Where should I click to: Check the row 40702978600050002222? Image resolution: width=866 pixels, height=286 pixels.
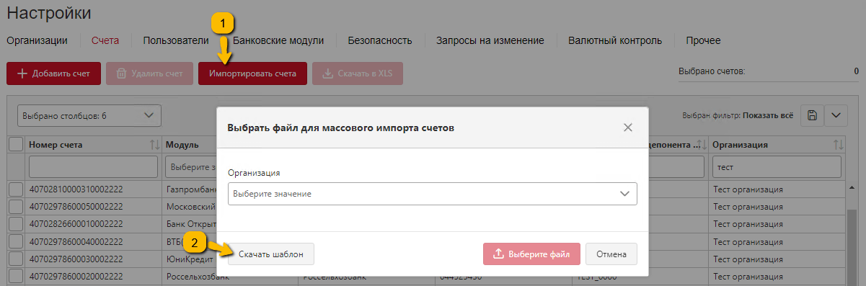click(x=16, y=207)
